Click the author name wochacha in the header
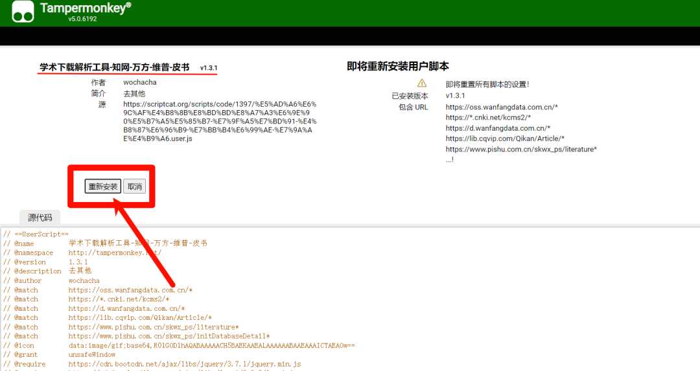Viewport: 700px width, 371px height. coord(140,82)
